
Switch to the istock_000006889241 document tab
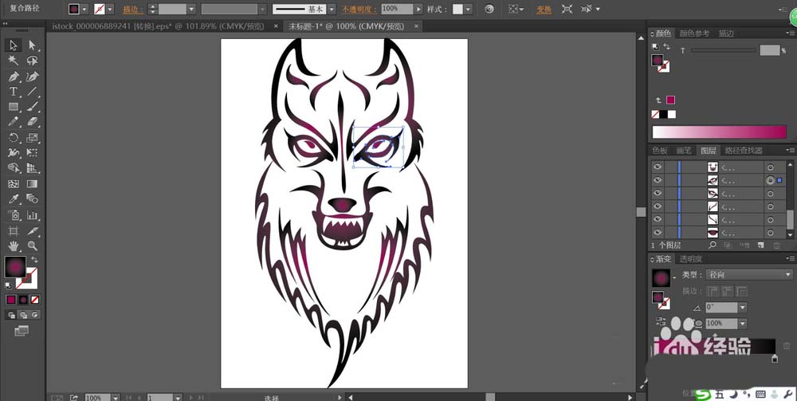(x=158, y=26)
